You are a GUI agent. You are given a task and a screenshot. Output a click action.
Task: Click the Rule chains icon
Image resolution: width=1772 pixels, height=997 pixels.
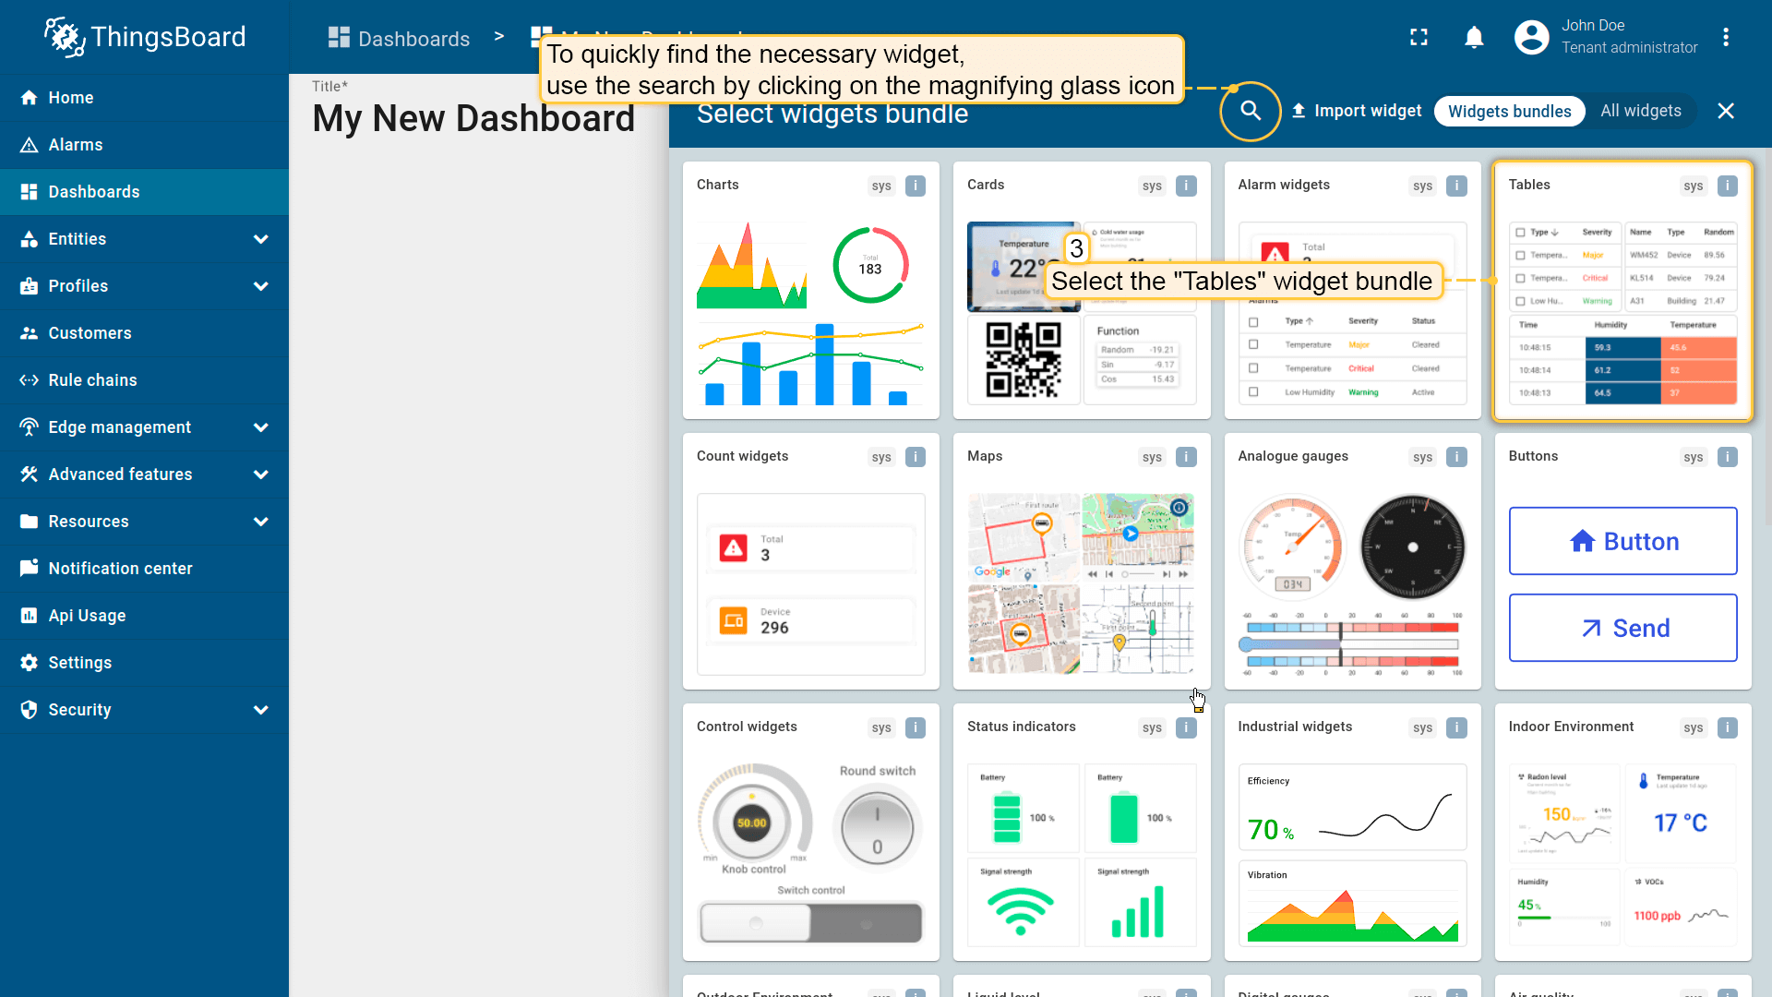point(29,380)
